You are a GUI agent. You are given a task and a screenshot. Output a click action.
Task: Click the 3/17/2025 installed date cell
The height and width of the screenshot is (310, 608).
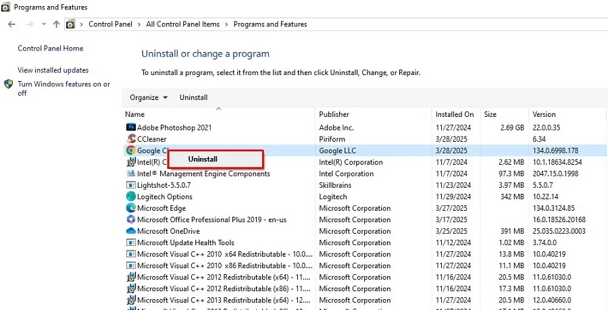pyautogui.click(x=451, y=219)
